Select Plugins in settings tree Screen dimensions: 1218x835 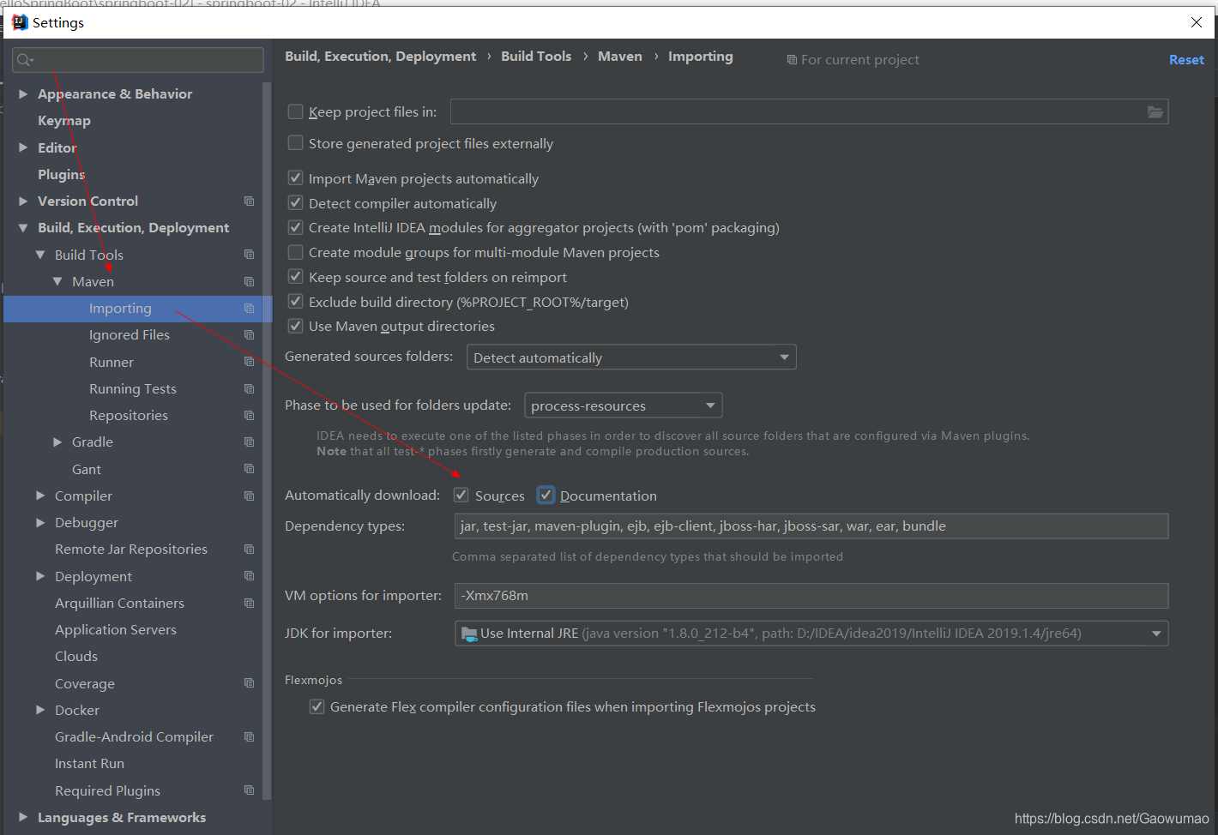coord(62,175)
